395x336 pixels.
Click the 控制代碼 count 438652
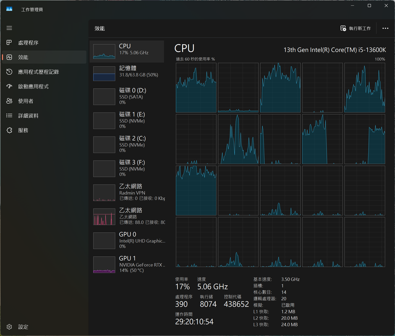(236, 304)
